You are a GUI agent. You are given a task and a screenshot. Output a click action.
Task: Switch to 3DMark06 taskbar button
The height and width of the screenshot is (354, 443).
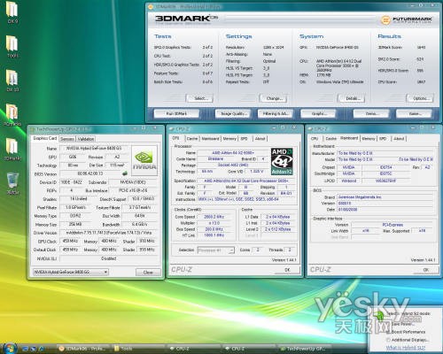pos(83,349)
